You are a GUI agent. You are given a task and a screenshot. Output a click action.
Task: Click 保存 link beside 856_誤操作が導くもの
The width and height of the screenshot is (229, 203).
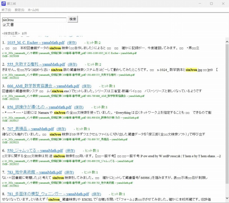click(79, 107)
